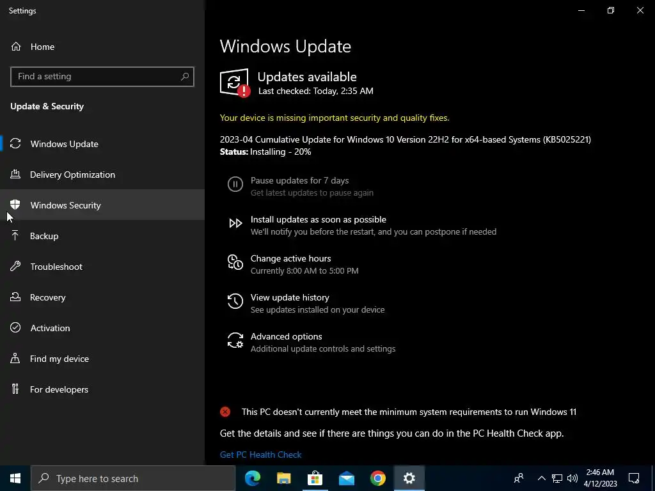The image size is (655, 491).
Task: Click the Windows 11 minimum requirements message
Action: tap(409, 412)
